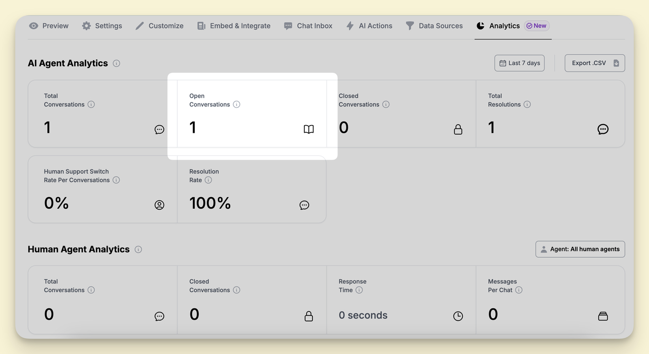Click the Customize pencil icon
Viewport: 649px width, 354px height.
click(x=140, y=26)
